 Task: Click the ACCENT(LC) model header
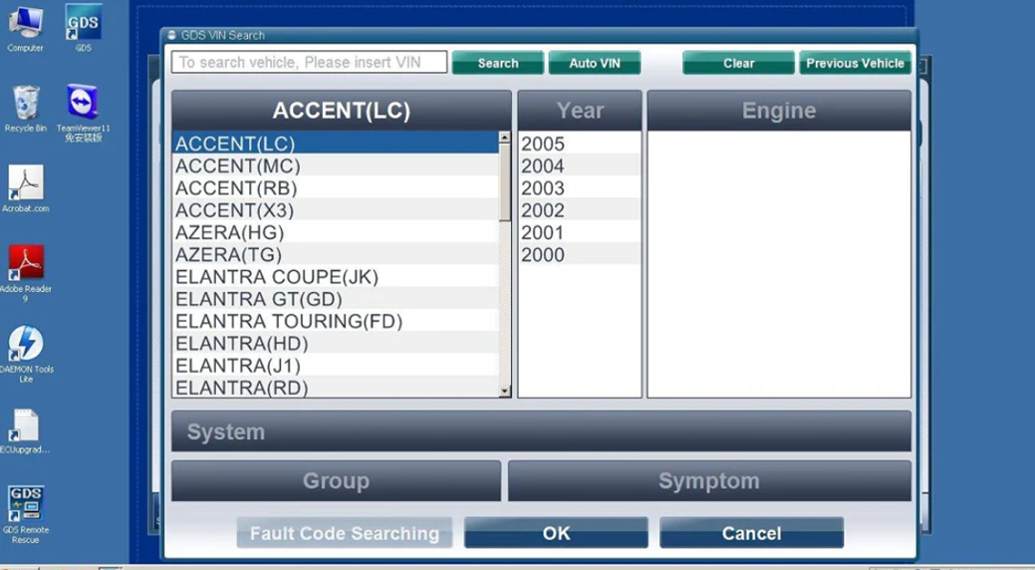point(342,111)
